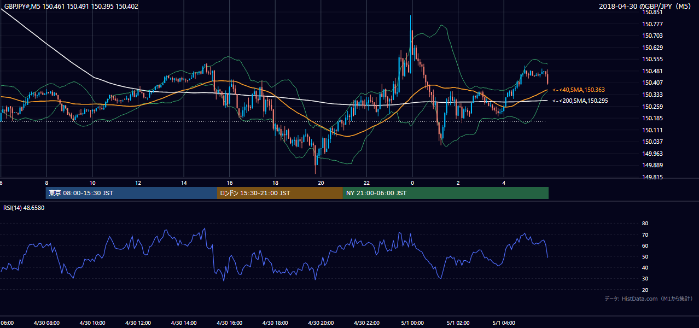Click price axis label 149.889
Image resolution: width=699 pixels, height=328 pixels.
[653, 166]
